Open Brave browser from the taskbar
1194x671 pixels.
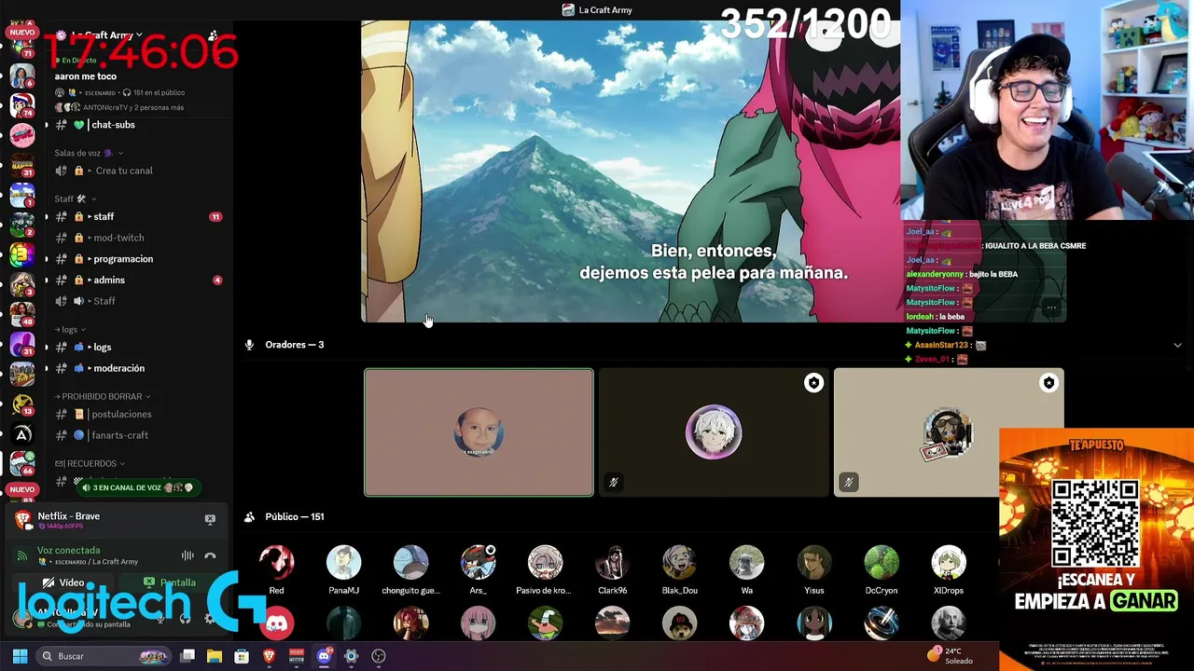click(x=269, y=656)
